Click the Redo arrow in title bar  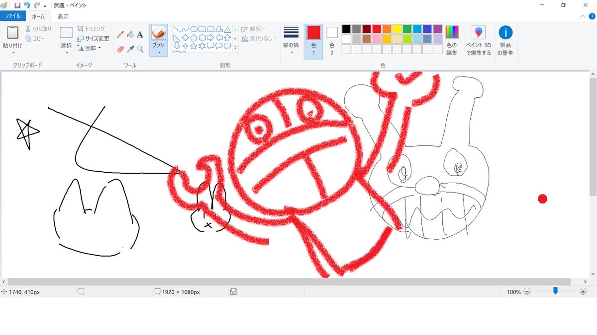[37, 5]
